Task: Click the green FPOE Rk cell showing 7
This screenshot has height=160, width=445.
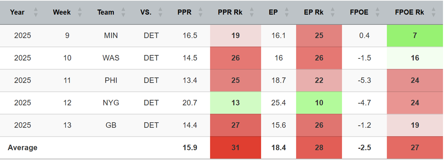Action: pos(415,36)
